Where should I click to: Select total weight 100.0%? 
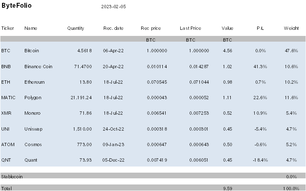[x=291, y=189]
